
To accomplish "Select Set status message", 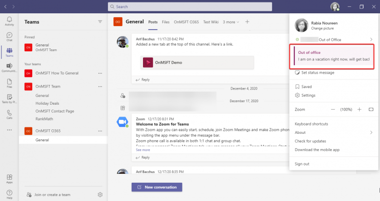I will coord(315,73).
